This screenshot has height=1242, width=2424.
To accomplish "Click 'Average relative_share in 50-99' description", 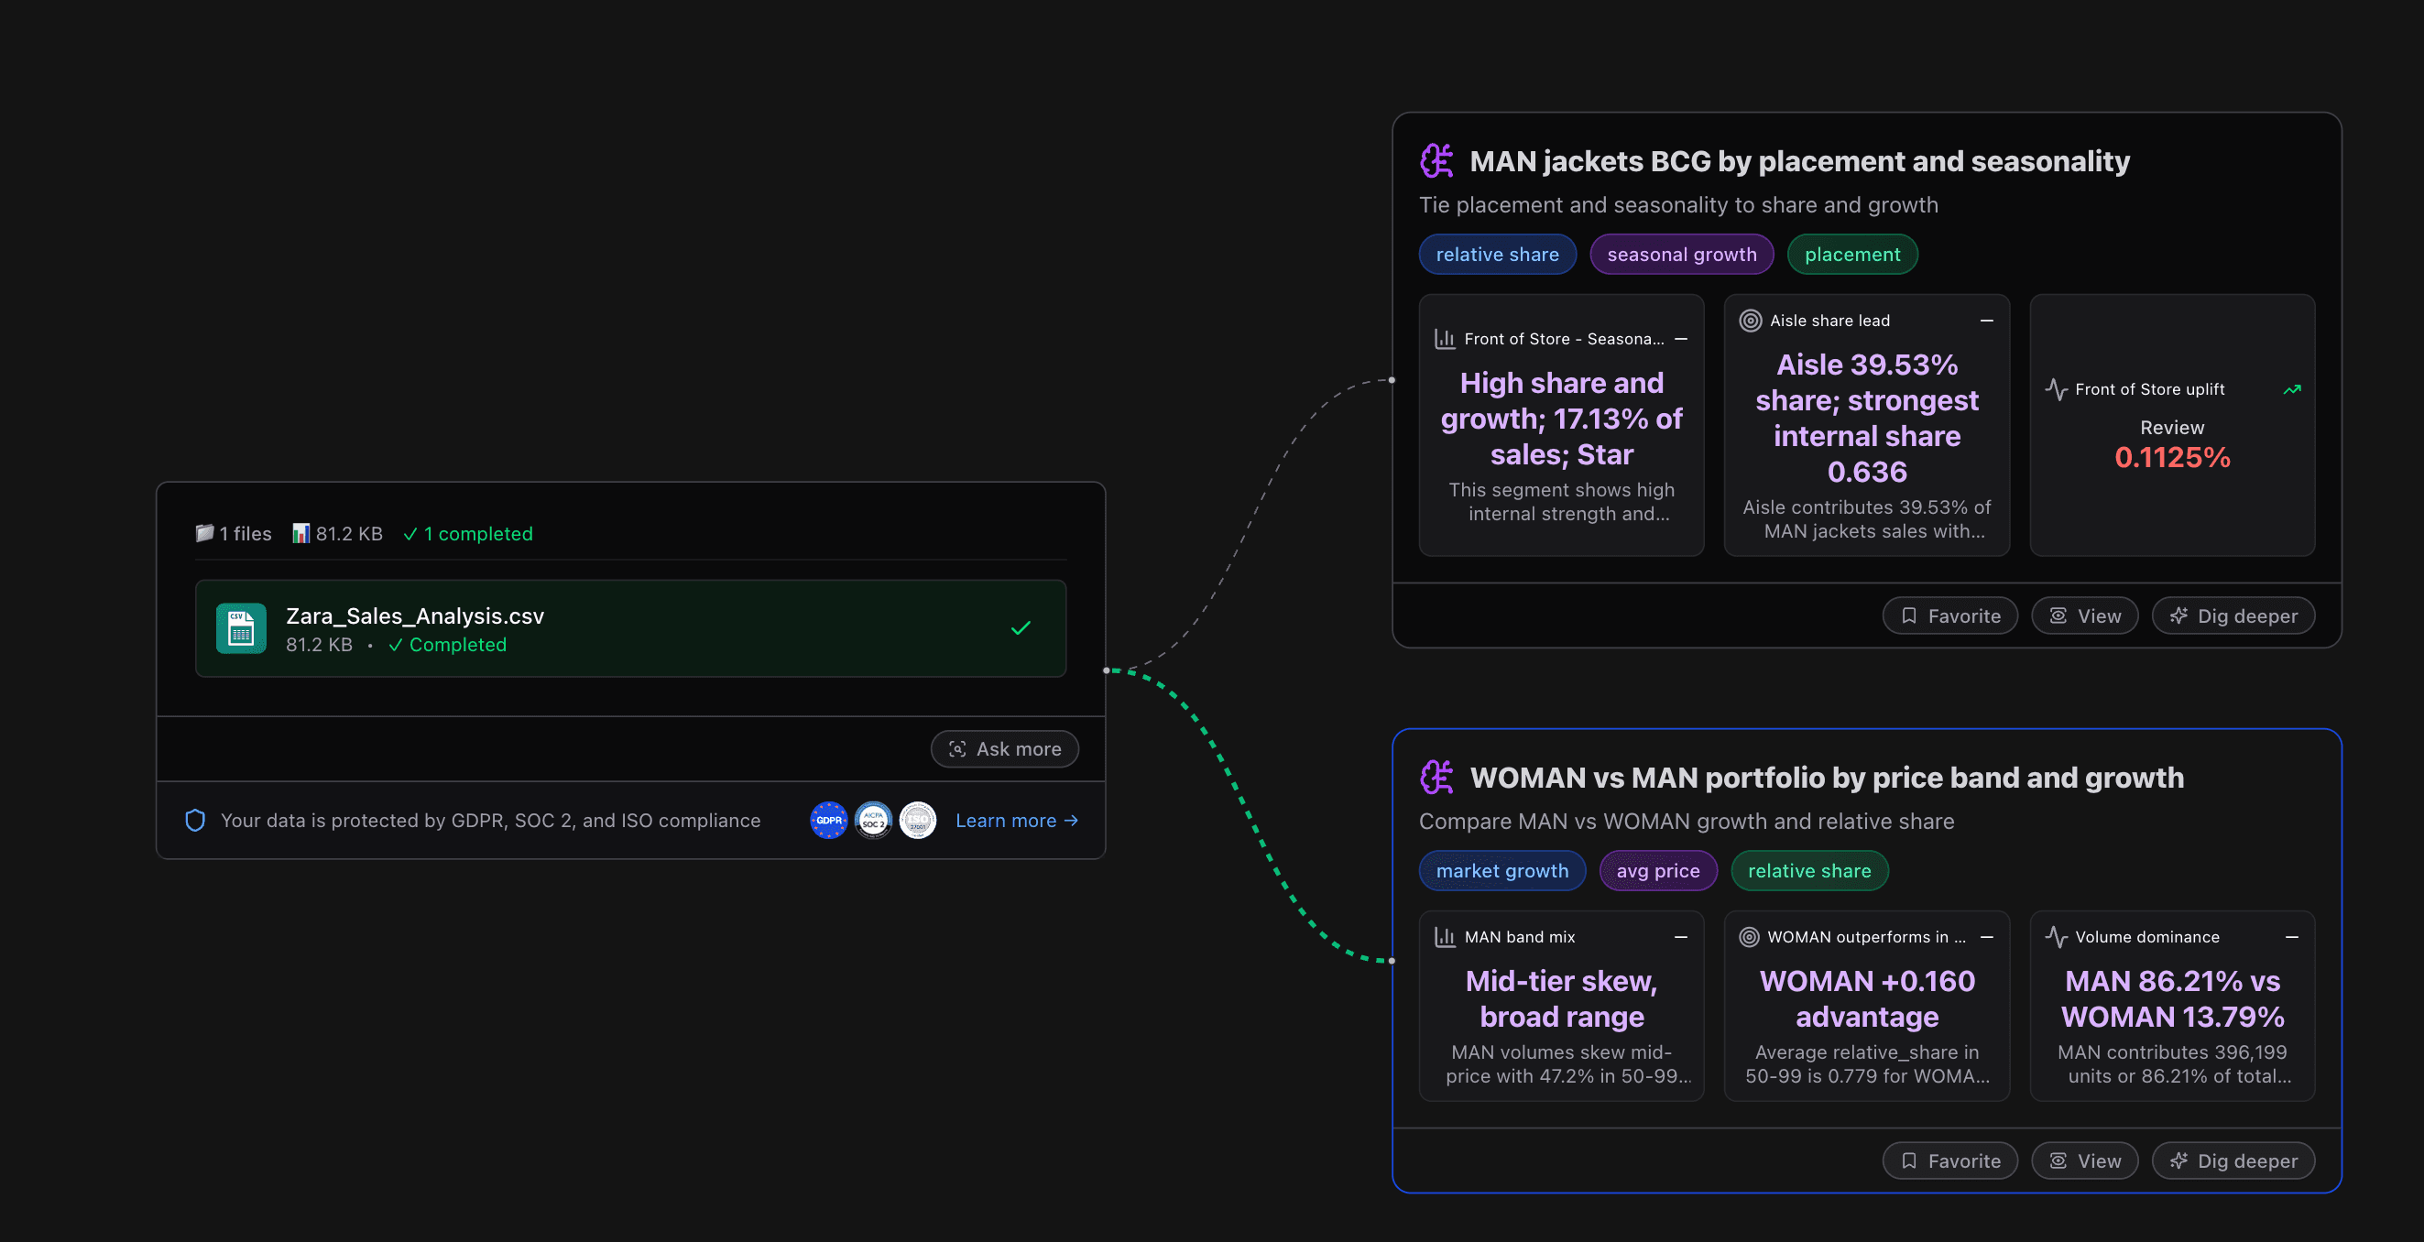I will click(x=1867, y=1064).
